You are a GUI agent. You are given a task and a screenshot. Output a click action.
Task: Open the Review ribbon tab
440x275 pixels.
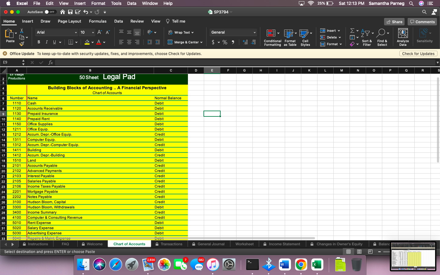click(137, 21)
